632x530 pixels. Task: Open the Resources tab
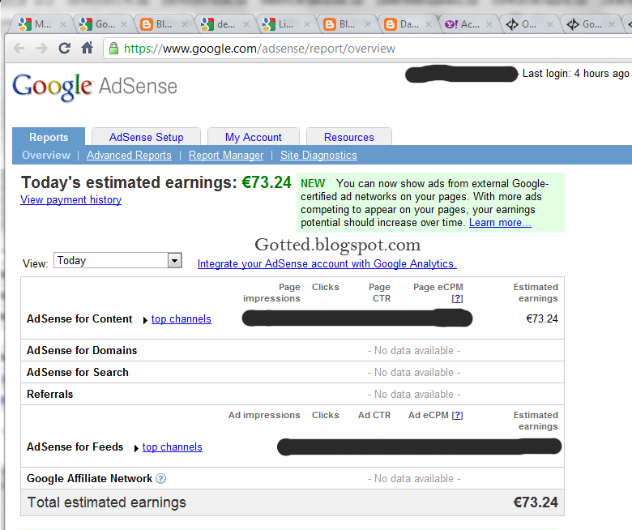click(x=349, y=137)
